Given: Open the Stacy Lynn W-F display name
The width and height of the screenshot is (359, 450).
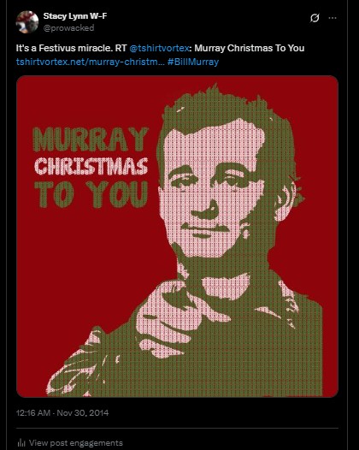Looking at the screenshot, I should [75, 16].
